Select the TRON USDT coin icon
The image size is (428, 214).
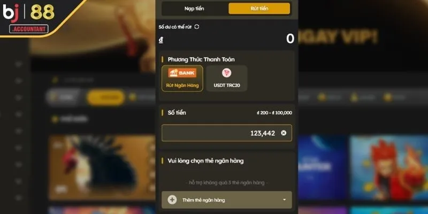point(226,73)
